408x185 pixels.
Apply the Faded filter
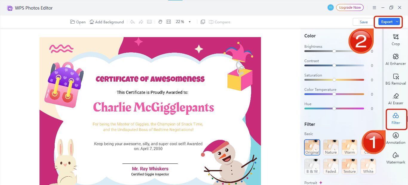point(331,166)
